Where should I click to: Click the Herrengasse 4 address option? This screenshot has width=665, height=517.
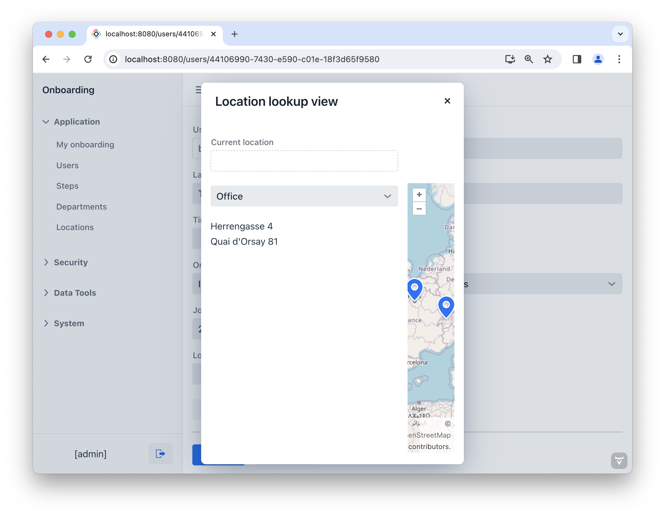[x=241, y=226]
